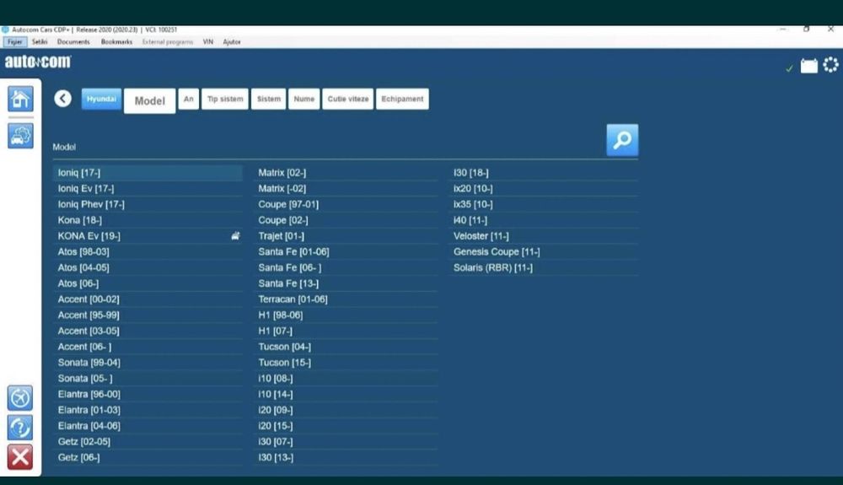Select model H1 [98-06]
Image resolution: width=843 pixels, height=485 pixels.
click(x=346, y=315)
